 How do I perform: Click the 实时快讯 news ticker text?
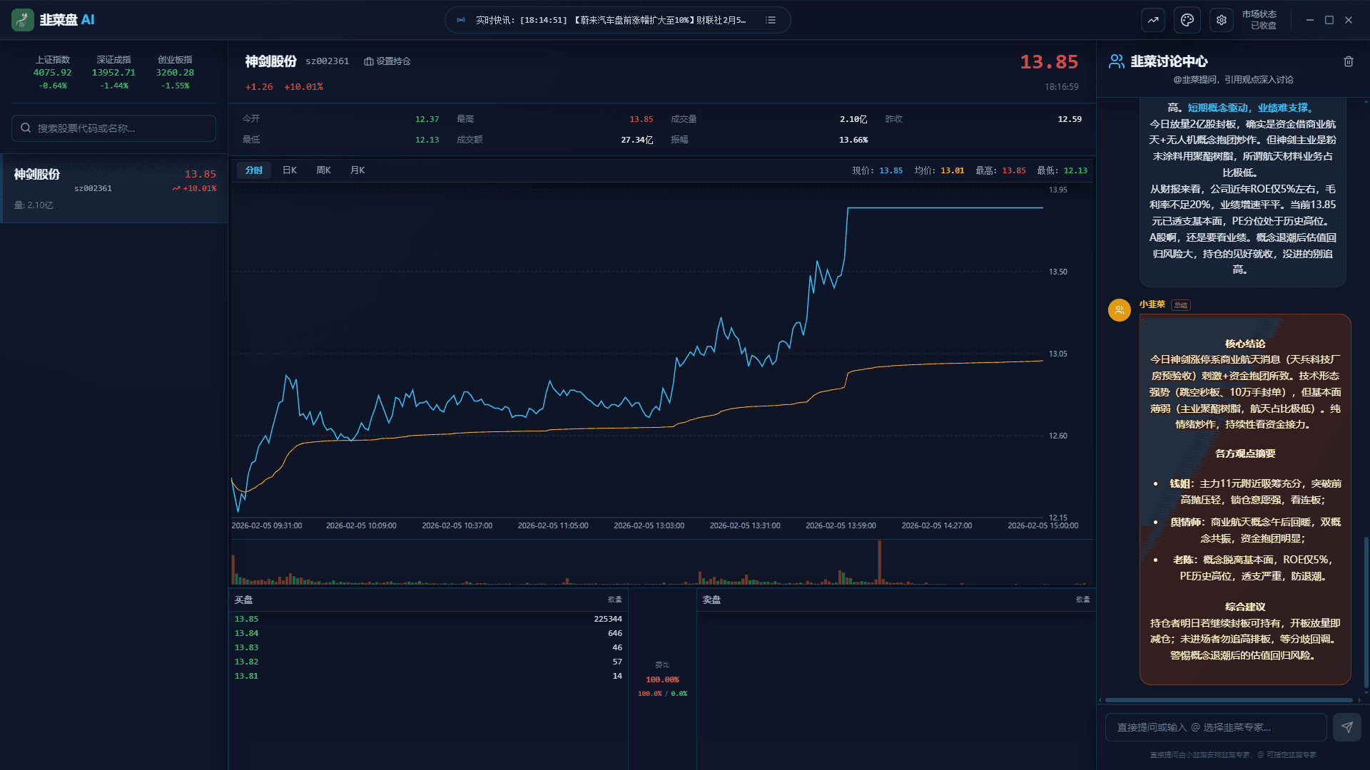tap(611, 20)
